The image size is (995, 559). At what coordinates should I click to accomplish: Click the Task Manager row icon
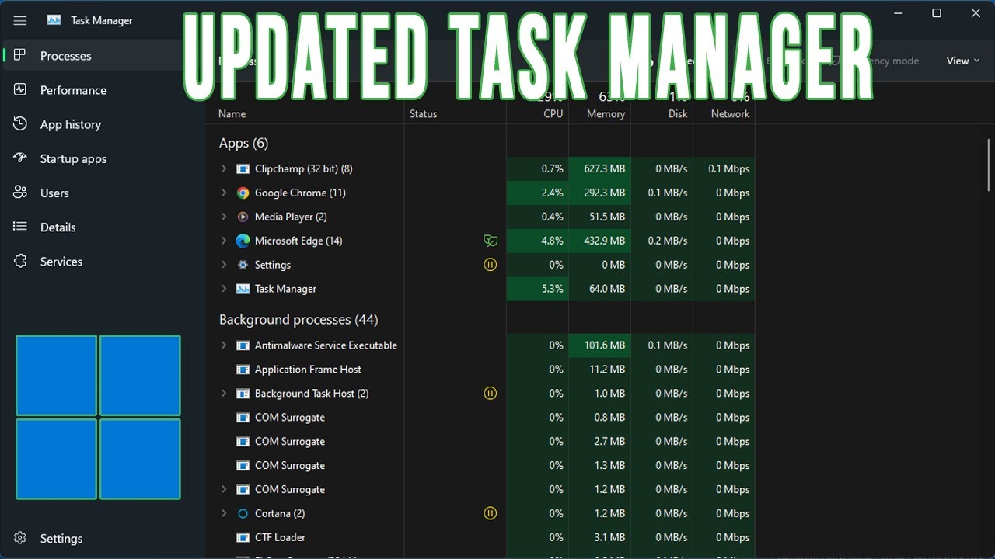coord(243,289)
